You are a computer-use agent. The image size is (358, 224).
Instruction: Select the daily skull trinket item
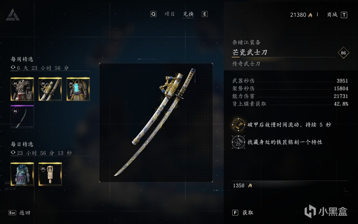point(50,174)
